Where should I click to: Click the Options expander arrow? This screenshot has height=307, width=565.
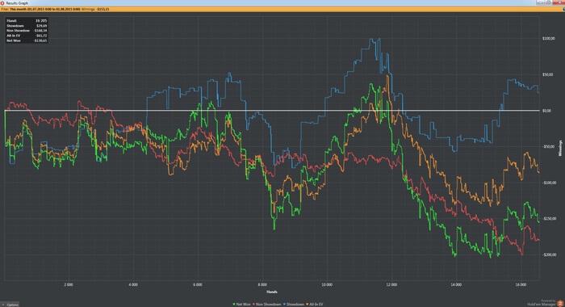pos(4,305)
